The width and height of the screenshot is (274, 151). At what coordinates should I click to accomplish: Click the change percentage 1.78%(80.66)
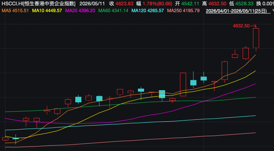pyautogui.click(x=157, y=3)
